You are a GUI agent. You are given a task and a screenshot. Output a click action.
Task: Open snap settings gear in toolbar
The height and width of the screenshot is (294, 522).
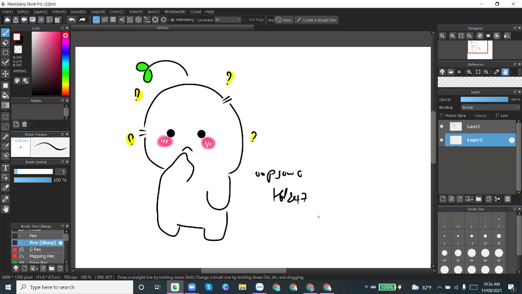click(164, 20)
